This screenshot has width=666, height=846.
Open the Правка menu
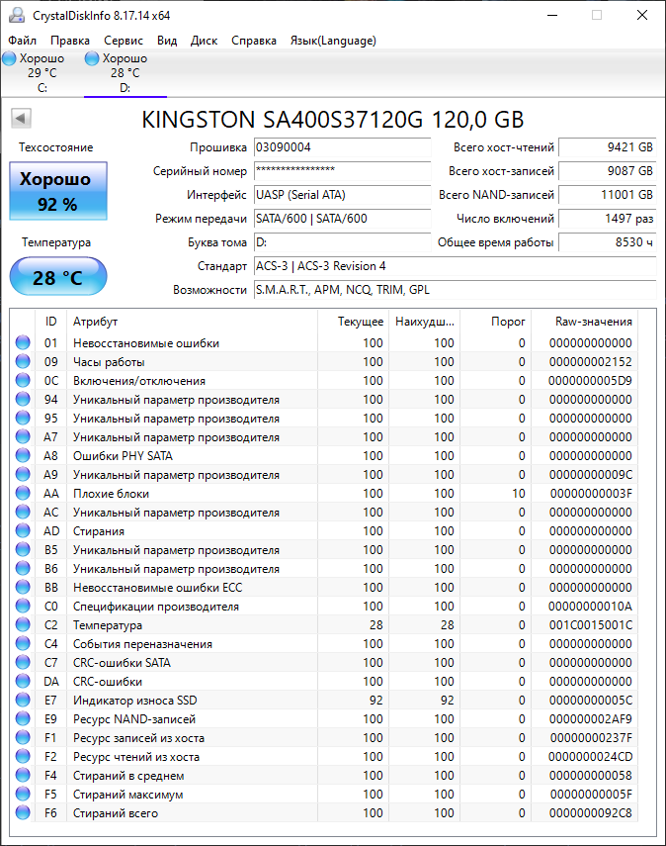coord(70,41)
